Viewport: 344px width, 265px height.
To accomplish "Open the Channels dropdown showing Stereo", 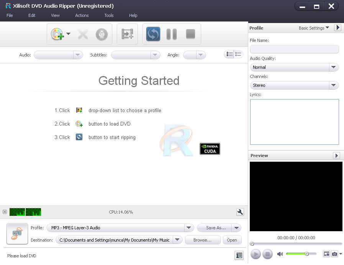I will click(x=333, y=85).
